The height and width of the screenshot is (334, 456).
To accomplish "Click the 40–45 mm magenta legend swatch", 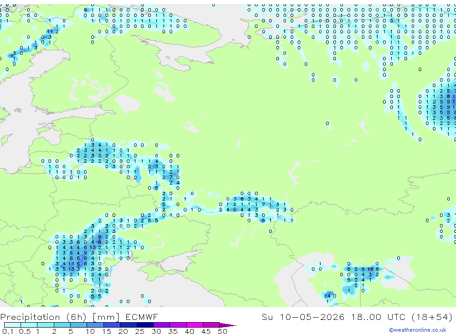I will click(195, 325).
